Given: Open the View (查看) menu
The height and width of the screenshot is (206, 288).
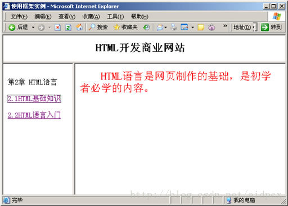Looking at the screenshot, I should 67,17.
